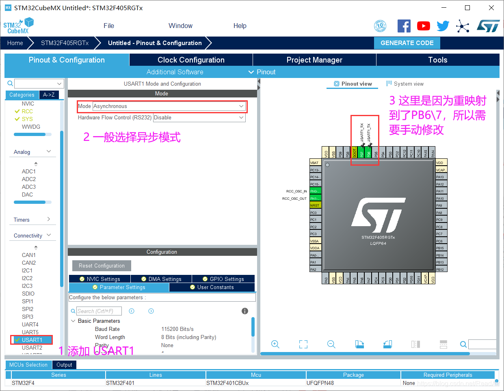Collapse the Analog category
The height and width of the screenshot is (391, 504).
(49, 151)
